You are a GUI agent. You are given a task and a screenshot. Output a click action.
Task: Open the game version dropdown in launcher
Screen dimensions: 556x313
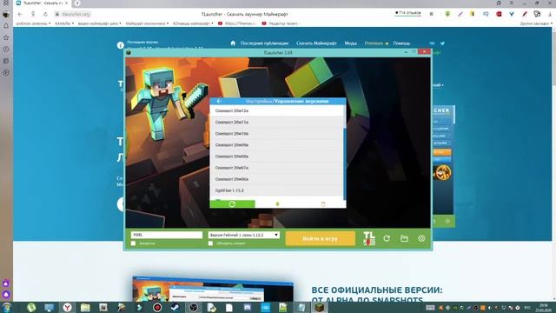pos(244,235)
